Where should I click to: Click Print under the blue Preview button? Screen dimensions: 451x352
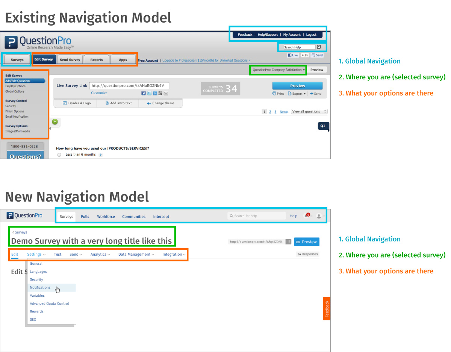click(x=278, y=94)
